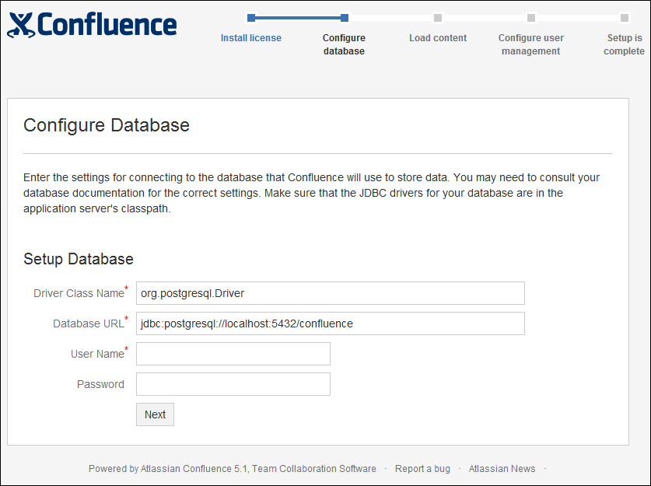Click the Configure database progress marker square
This screenshot has height=486, width=651.
pyautogui.click(x=345, y=17)
